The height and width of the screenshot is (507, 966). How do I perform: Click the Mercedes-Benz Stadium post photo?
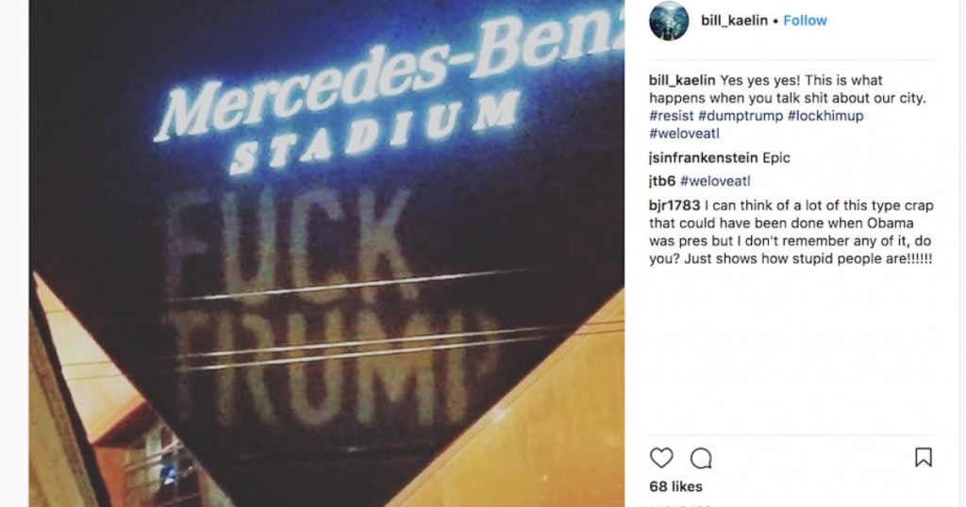326,253
